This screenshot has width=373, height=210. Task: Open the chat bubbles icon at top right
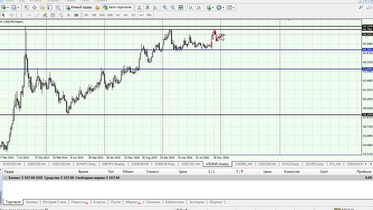(370, 8)
